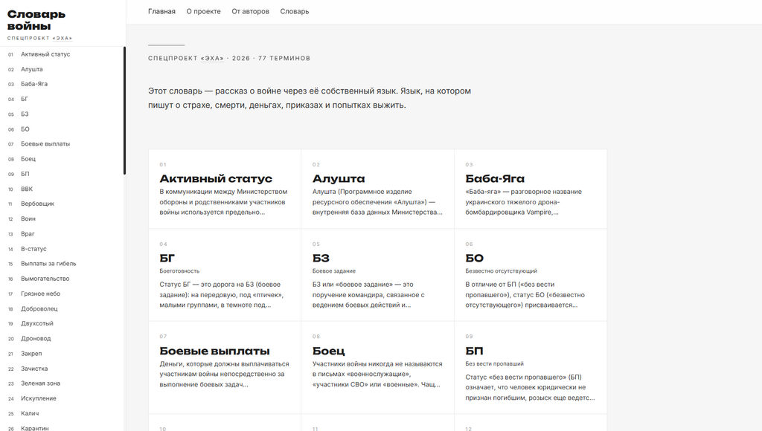Open the «ЭХА» link beside 77 терминов

(x=212, y=58)
